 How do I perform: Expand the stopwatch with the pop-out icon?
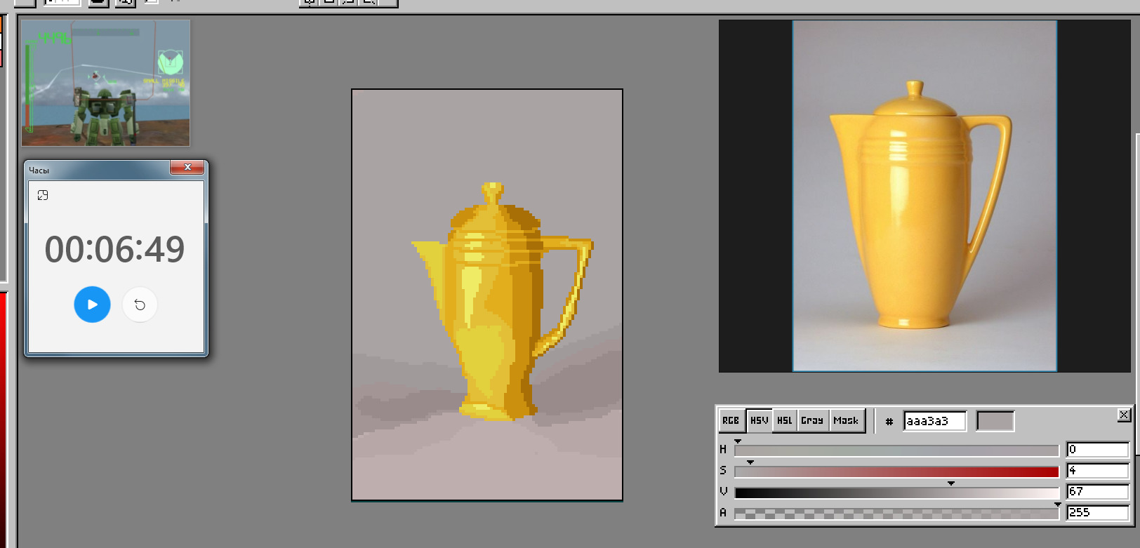(x=43, y=195)
